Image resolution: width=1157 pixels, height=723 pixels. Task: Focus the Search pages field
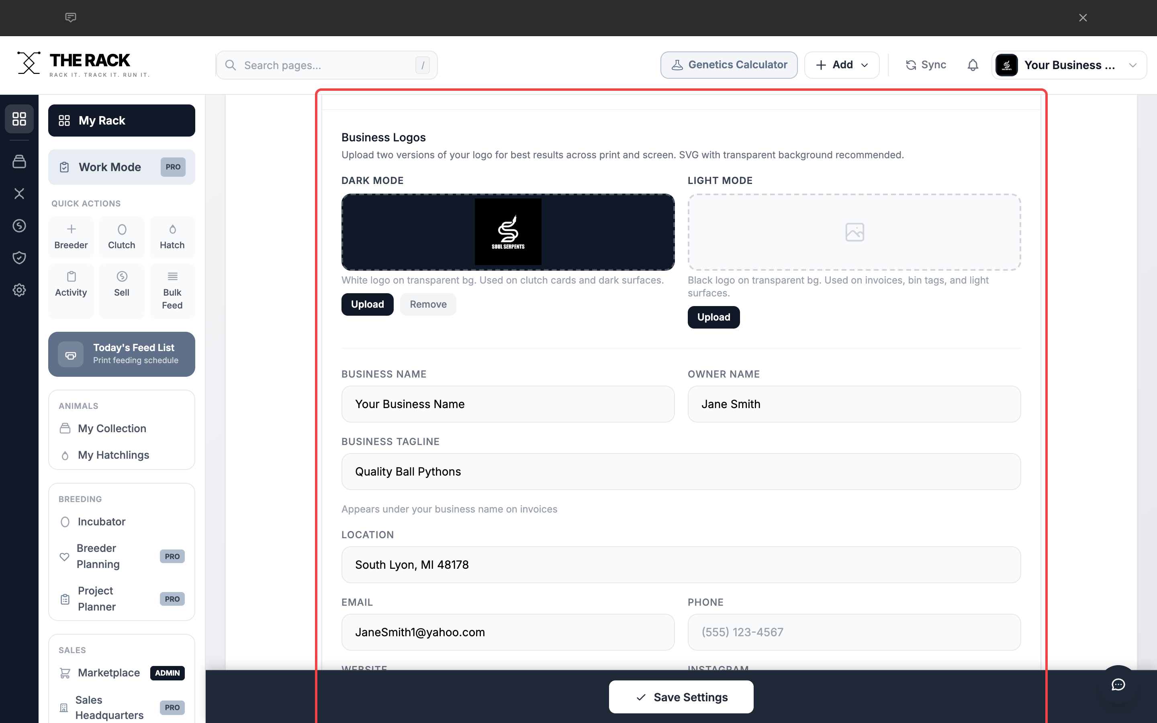pyautogui.click(x=327, y=65)
